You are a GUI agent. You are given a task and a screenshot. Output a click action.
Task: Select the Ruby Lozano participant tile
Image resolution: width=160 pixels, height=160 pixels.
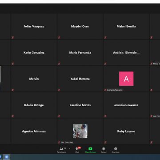(x=126, y=131)
